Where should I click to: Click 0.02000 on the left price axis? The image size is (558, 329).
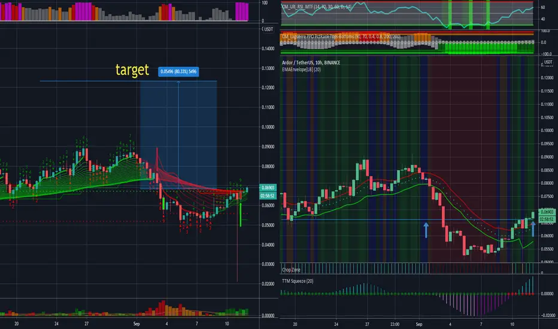268,284
